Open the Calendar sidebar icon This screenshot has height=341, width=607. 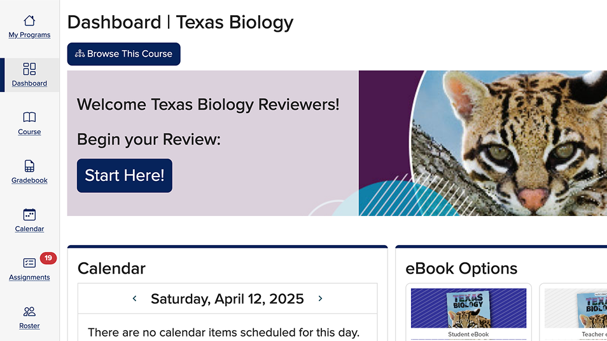(x=29, y=215)
